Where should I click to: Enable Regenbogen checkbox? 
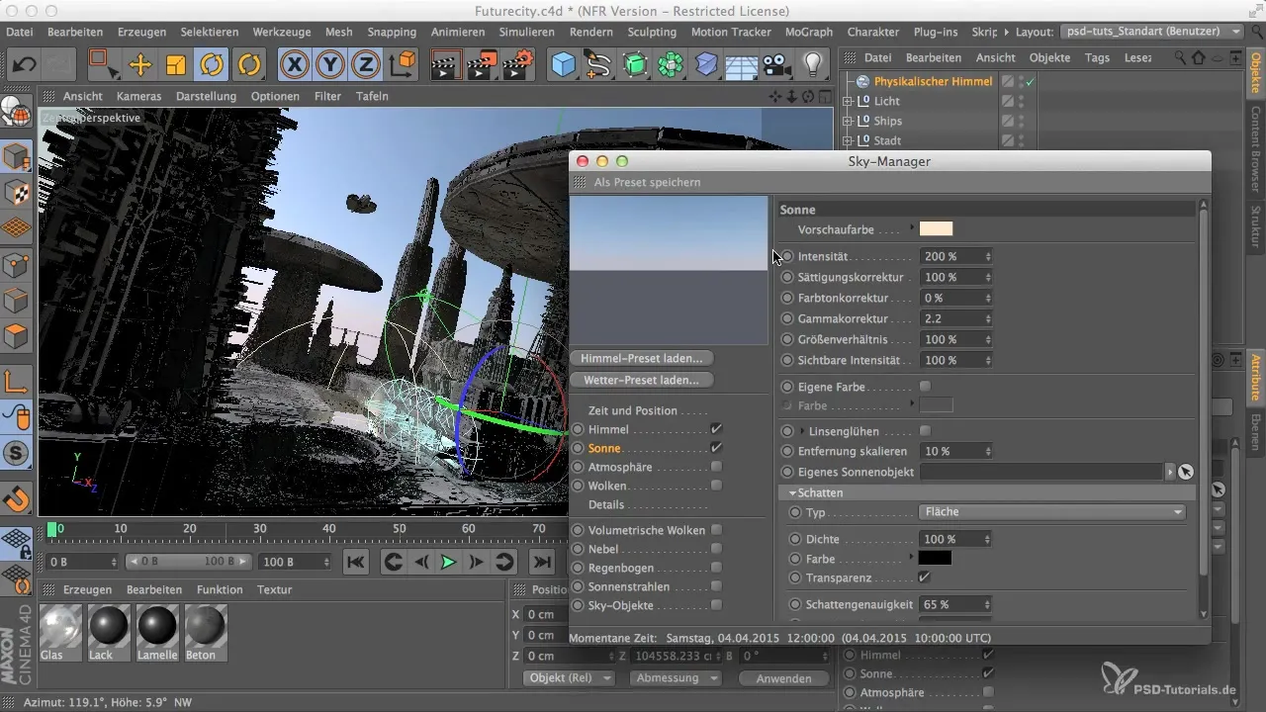716,568
